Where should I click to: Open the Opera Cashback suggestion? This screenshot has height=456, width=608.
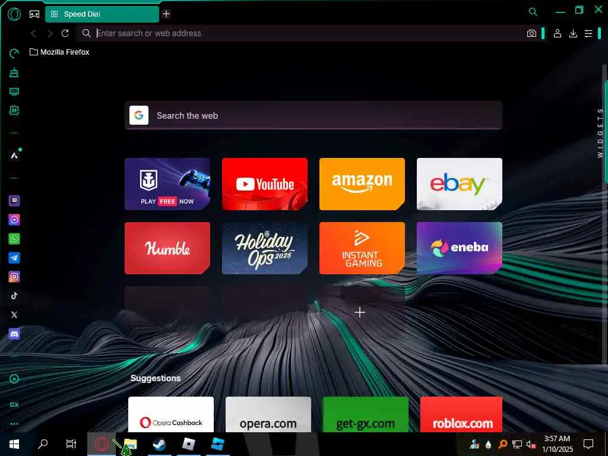(171, 414)
